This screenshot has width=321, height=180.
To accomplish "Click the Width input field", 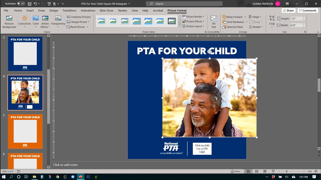I will tap(296, 25).
